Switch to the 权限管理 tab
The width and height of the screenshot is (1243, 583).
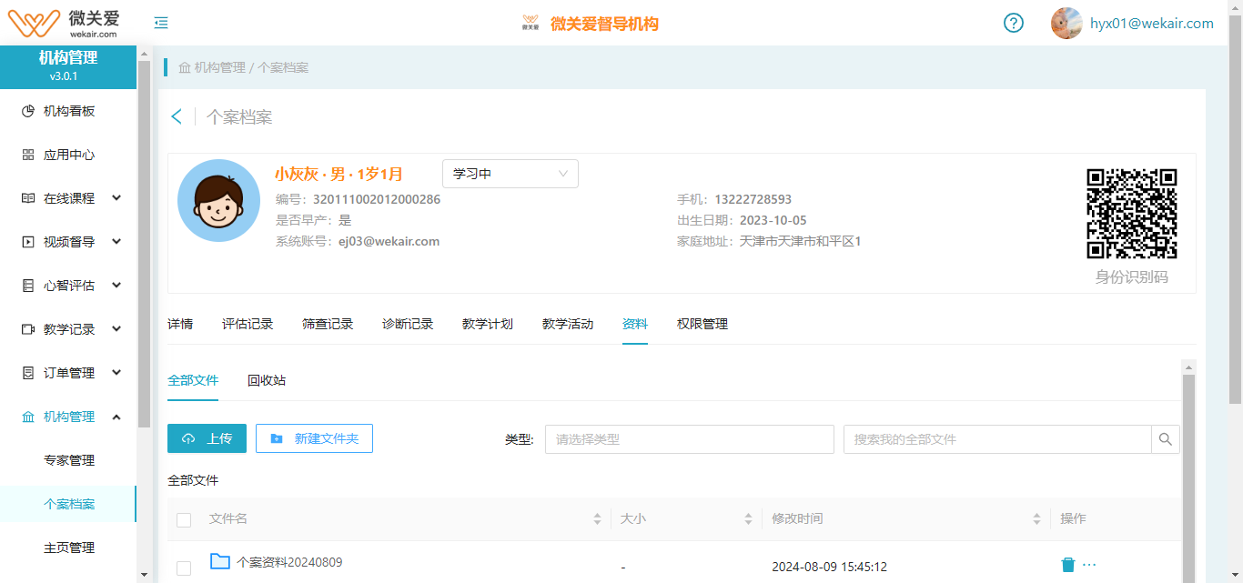tap(702, 324)
